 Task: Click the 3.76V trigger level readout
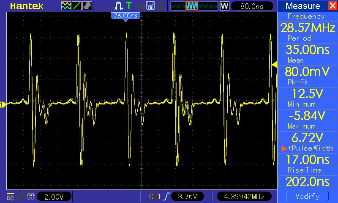point(188,197)
